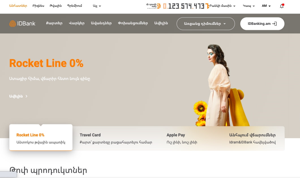
Task: Open the Վարկեր menu
Action: pyautogui.click(x=77, y=23)
